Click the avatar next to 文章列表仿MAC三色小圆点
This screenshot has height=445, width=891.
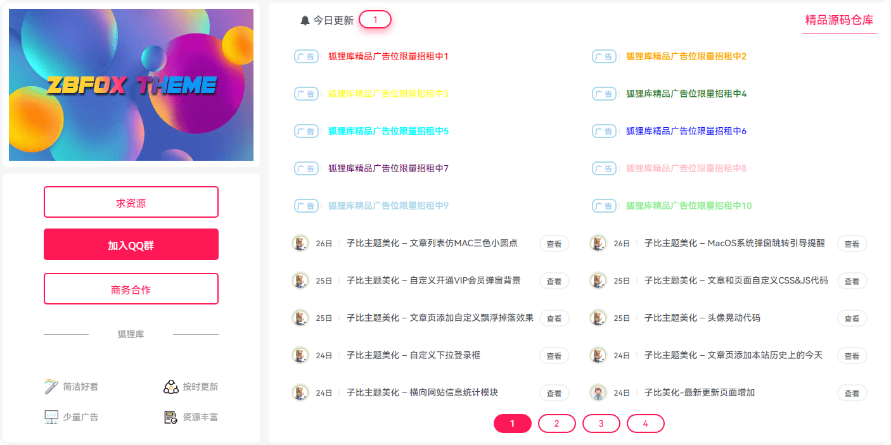tap(300, 243)
